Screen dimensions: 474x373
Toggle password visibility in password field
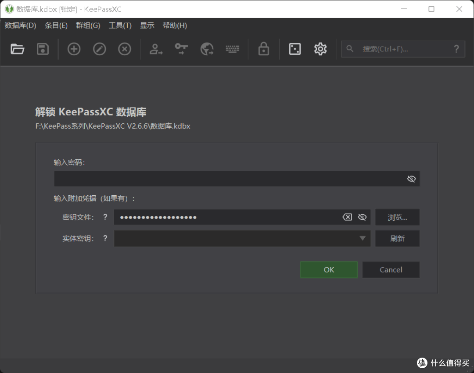411,179
